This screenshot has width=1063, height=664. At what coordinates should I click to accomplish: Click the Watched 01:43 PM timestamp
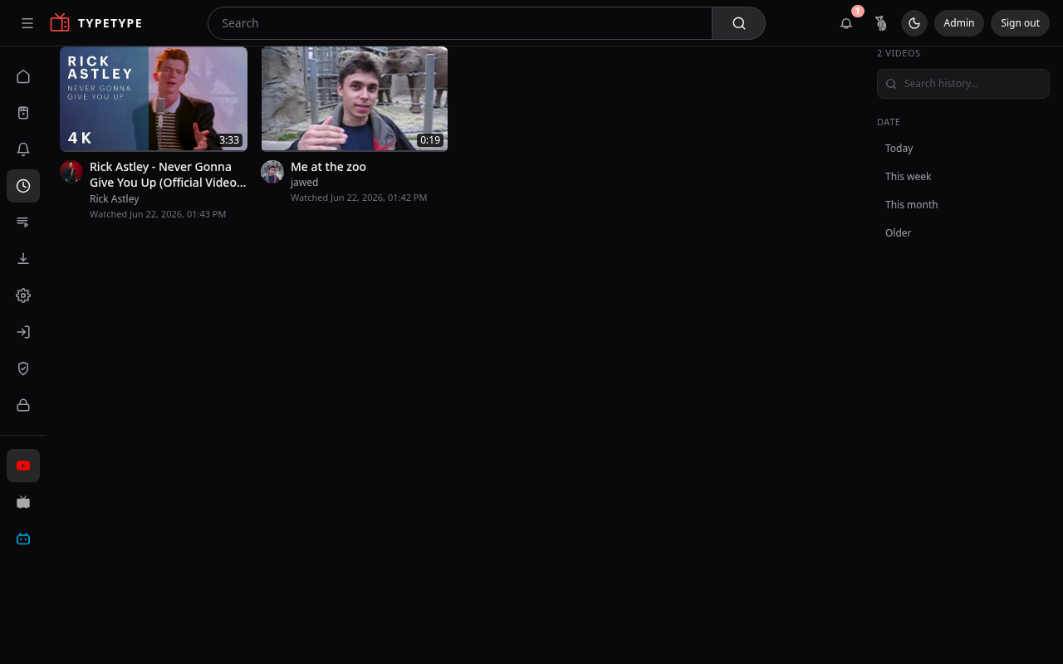[158, 214]
